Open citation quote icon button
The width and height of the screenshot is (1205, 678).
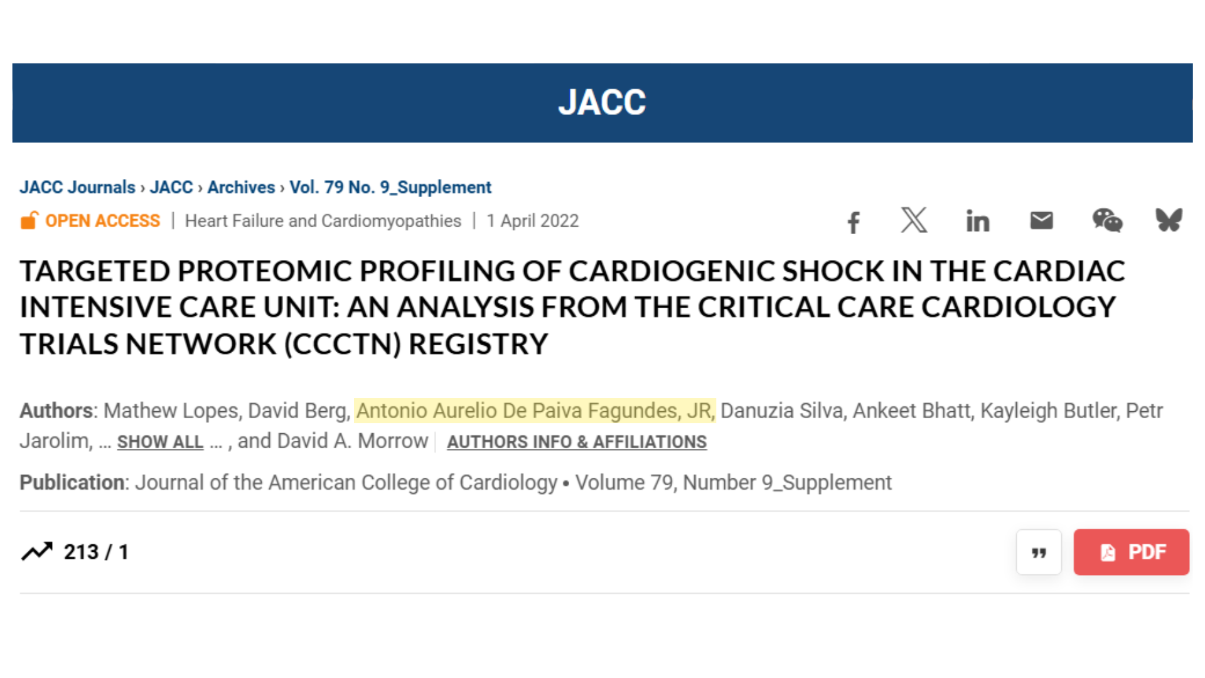[x=1039, y=552]
